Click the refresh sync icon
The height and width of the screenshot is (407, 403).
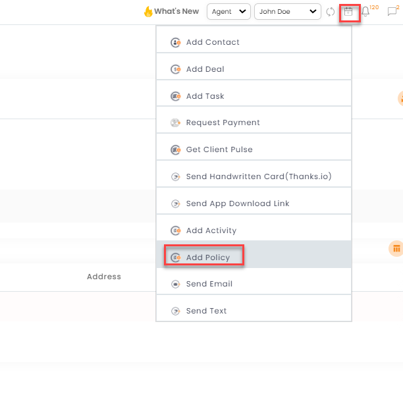click(x=331, y=12)
